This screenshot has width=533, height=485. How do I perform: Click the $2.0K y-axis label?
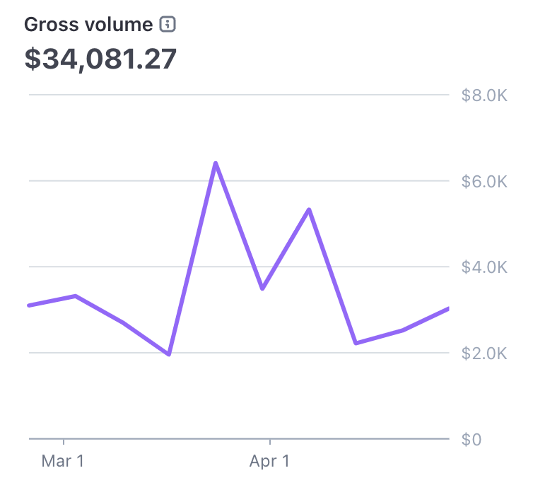click(484, 353)
